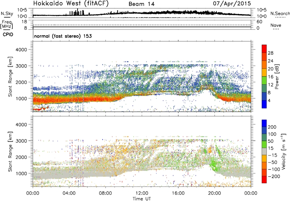
Task: Click the 'Velocity [m s⁻¹]' colorbar label
Action: [x=283, y=151]
